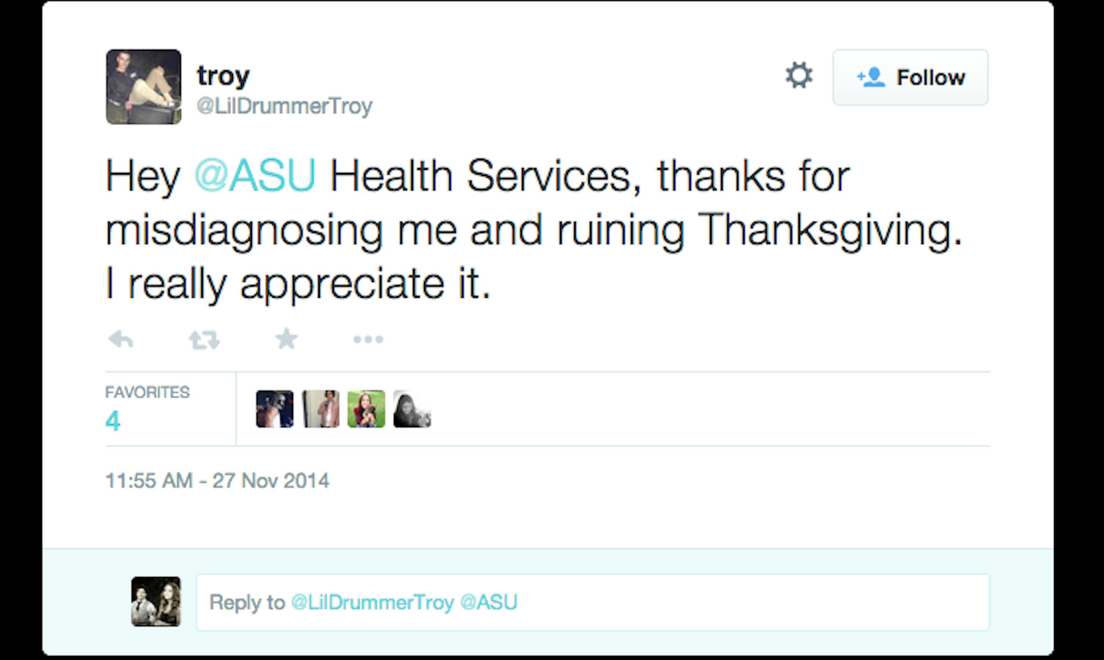Click the FAVORITES label
Image resolution: width=1104 pixels, height=660 pixels.
pos(148,392)
